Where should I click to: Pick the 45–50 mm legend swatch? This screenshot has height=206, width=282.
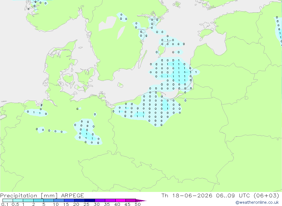click(x=131, y=200)
